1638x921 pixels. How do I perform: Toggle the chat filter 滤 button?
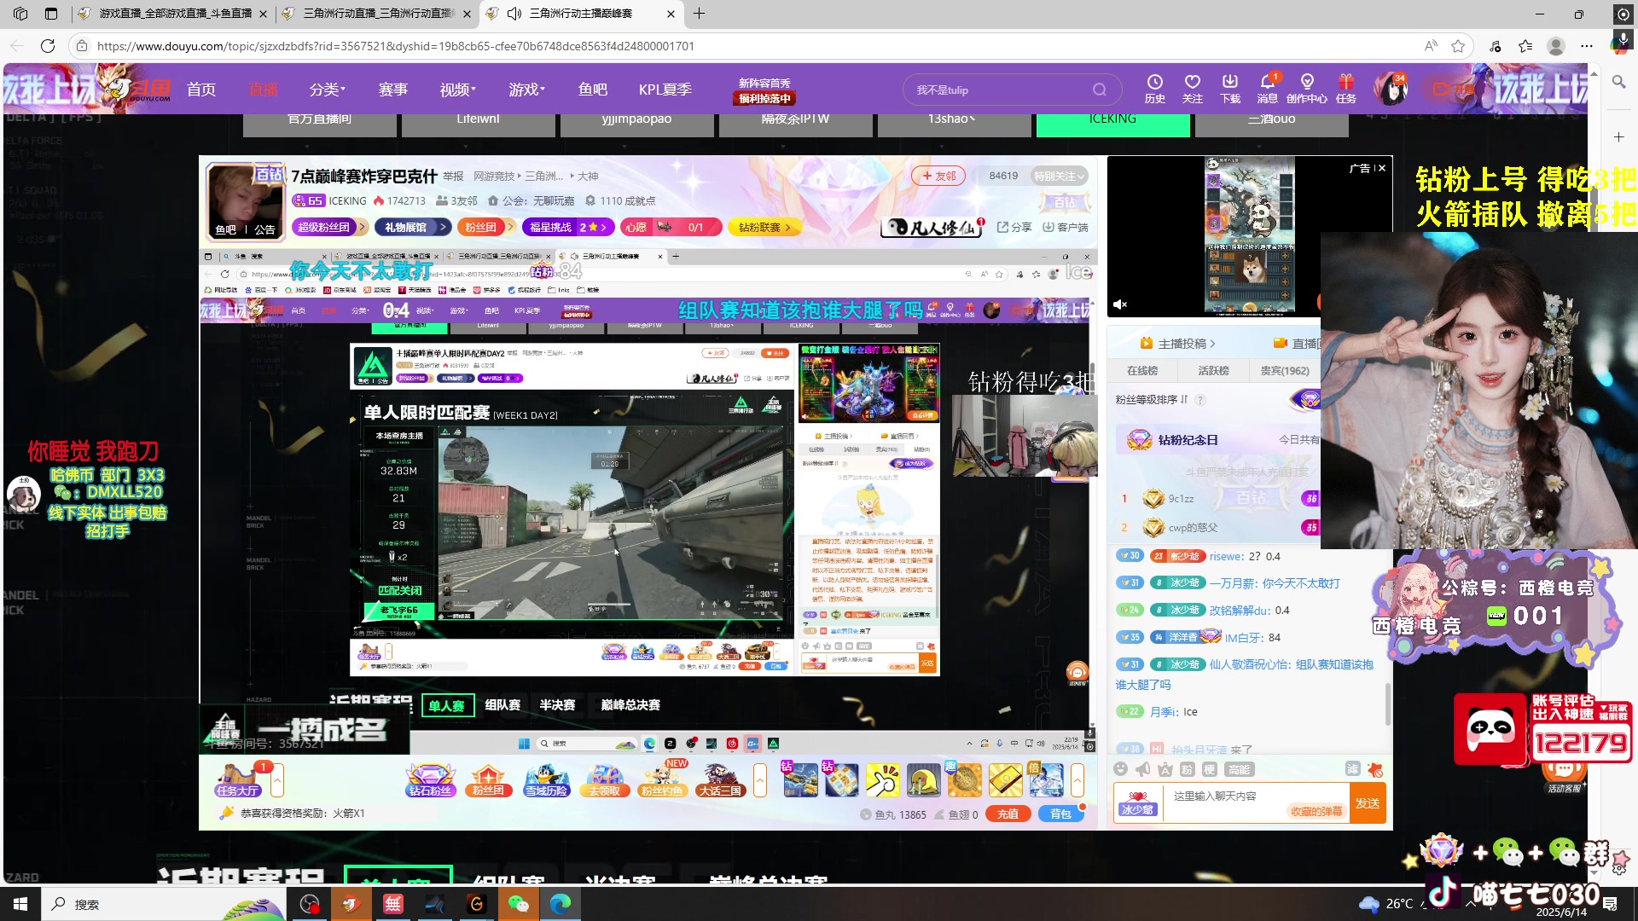[x=1353, y=769]
